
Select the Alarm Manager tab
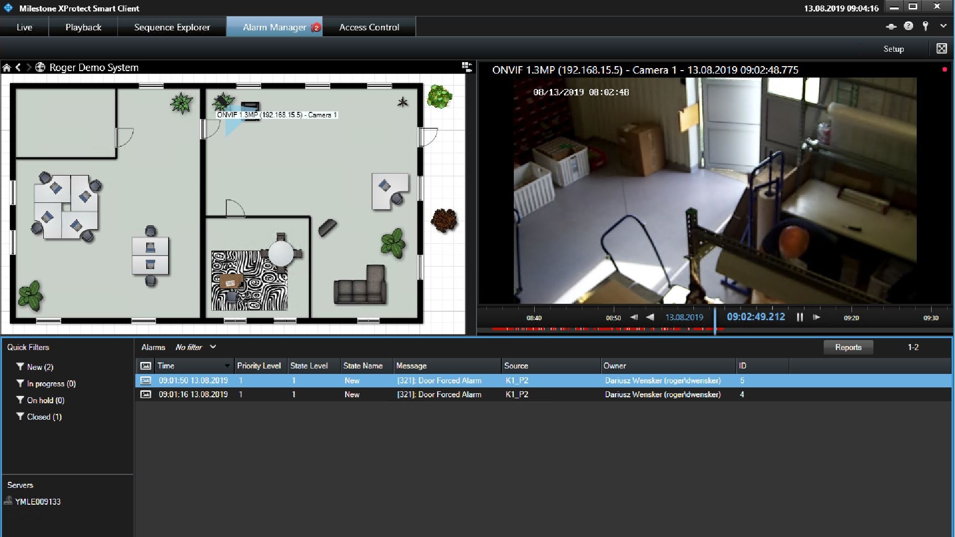(274, 27)
